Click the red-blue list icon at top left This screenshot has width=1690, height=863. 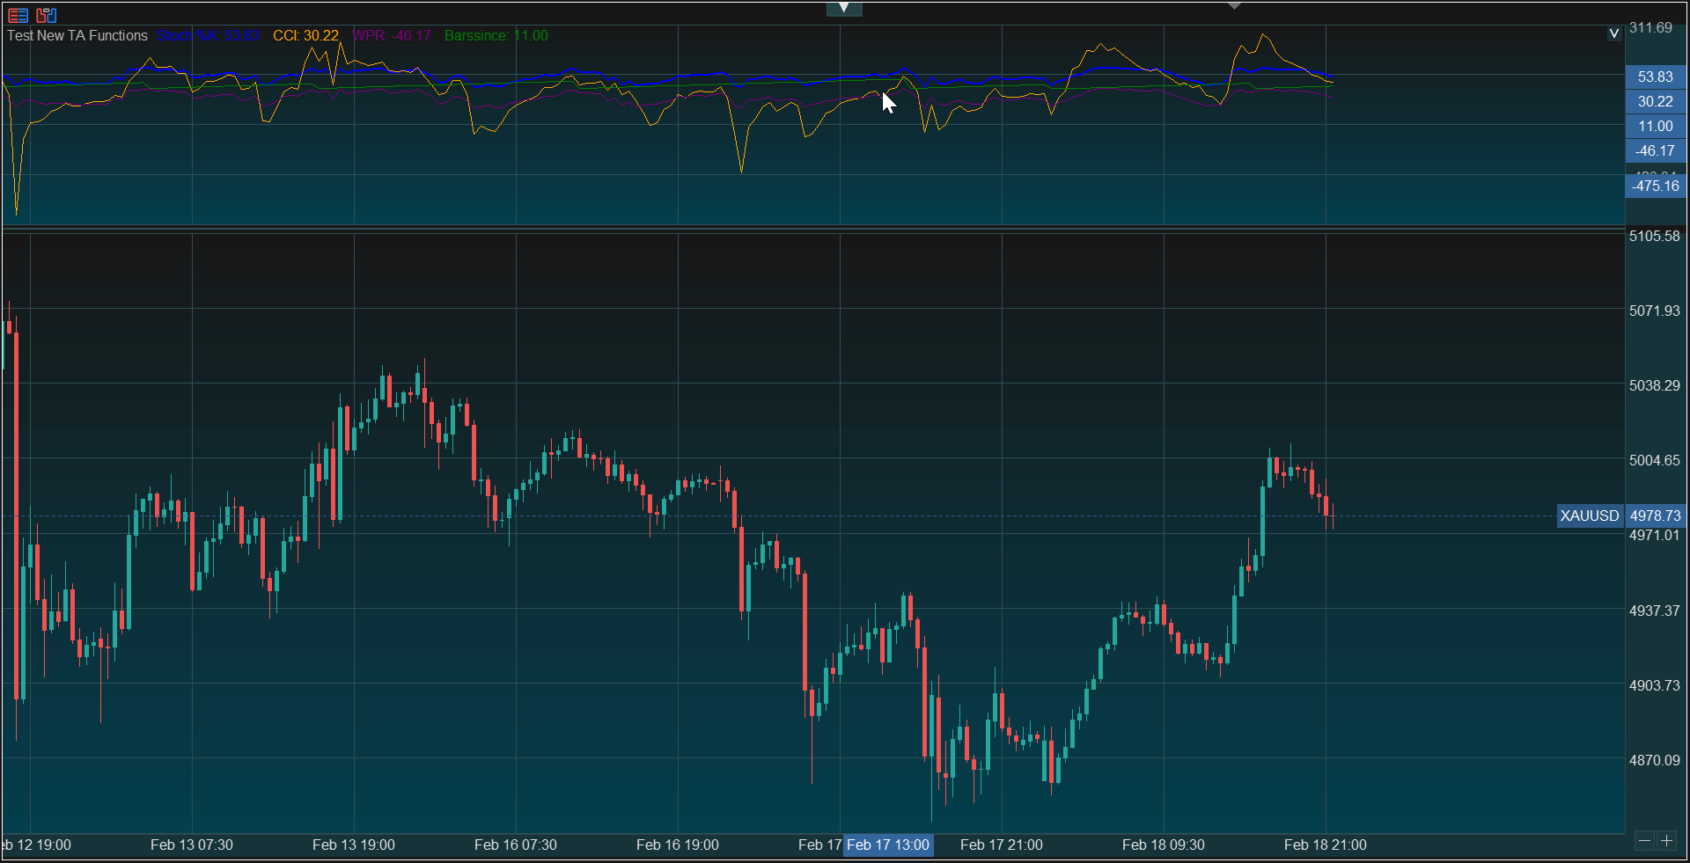click(x=18, y=15)
